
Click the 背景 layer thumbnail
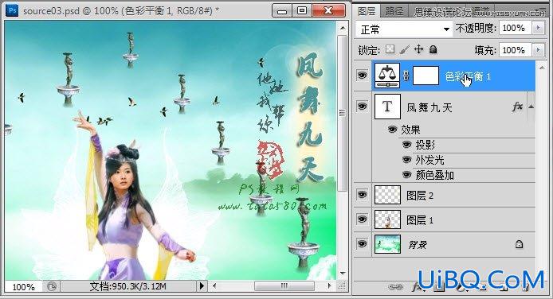(x=387, y=244)
